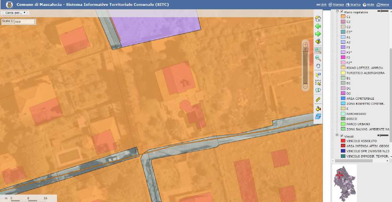
Task: Click the refresh map icon
Action: point(318,116)
